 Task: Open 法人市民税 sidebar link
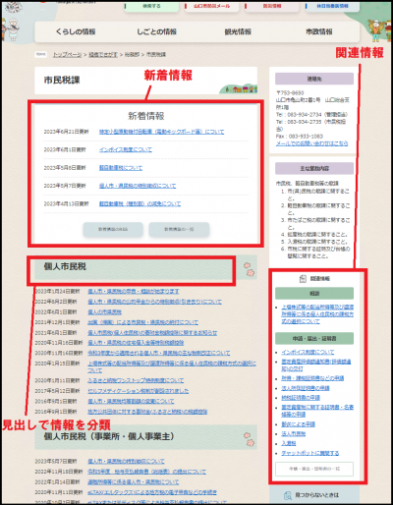tap(294, 434)
